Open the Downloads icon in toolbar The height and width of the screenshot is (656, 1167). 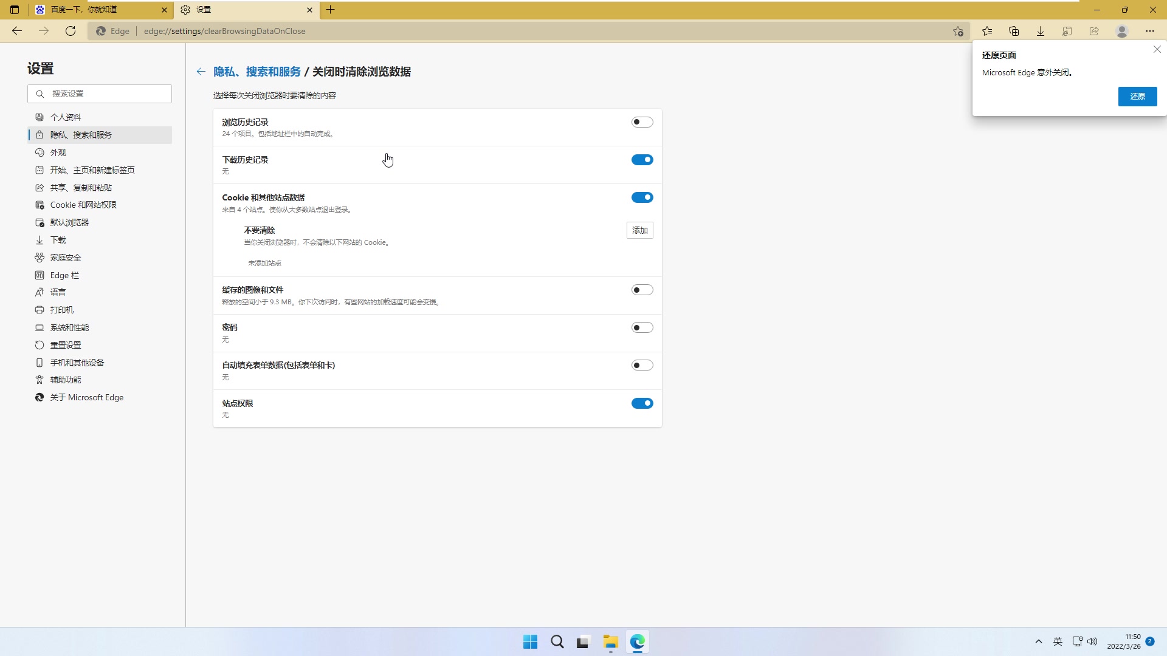point(1040,31)
